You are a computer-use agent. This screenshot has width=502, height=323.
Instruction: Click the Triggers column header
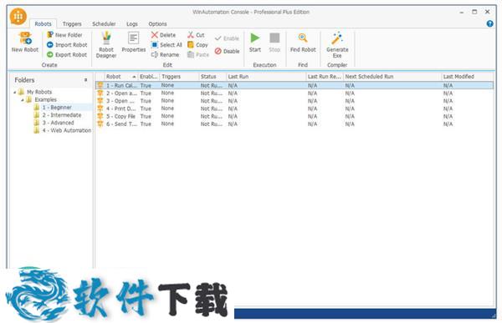coord(179,77)
